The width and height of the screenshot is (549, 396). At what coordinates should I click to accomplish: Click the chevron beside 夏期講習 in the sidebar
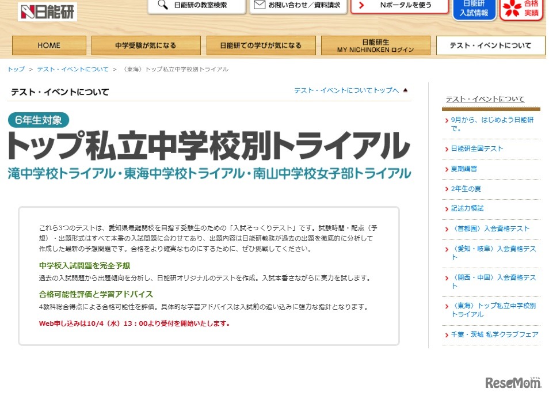(x=445, y=169)
